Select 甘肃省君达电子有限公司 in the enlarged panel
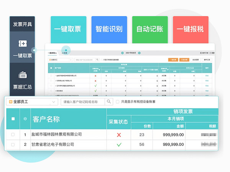 53,144
